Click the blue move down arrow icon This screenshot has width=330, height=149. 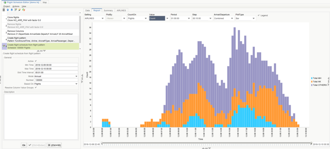click(x=12, y=10)
